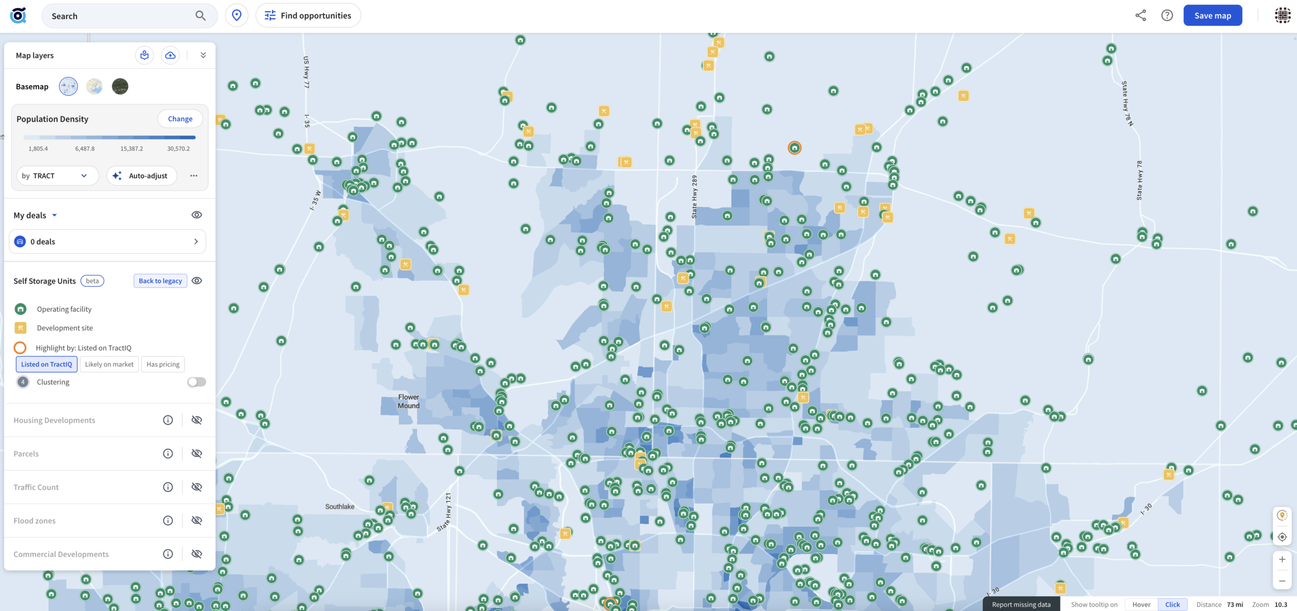Open Population Density more options ellipsis
The image size is (1297, 611).
point(194,176)
